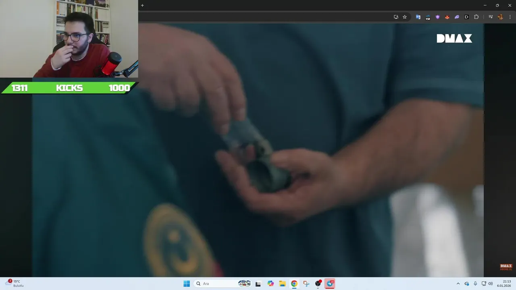
Task: Launch Copilot from the taskbar
Action: tap(270, 284)
